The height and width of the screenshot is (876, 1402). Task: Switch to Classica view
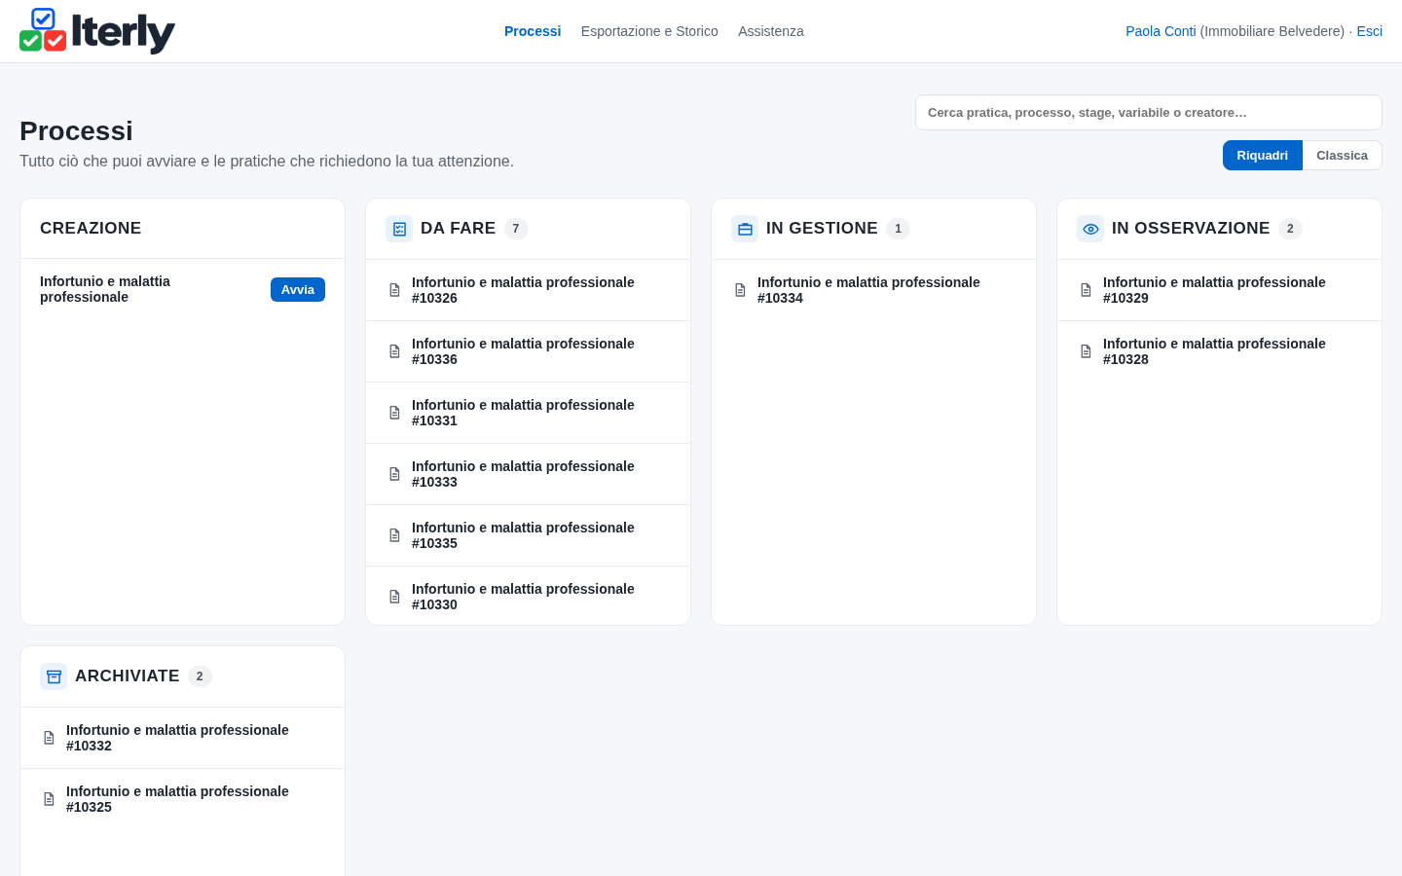(x=1342, y=156)
